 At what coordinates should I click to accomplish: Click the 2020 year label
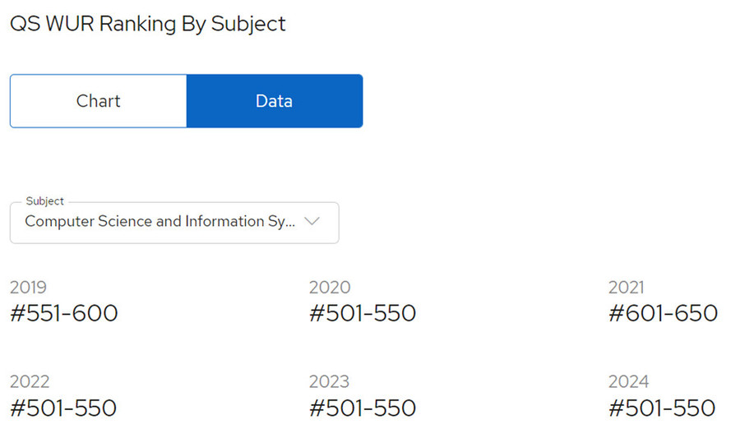[x=330, y=287]
